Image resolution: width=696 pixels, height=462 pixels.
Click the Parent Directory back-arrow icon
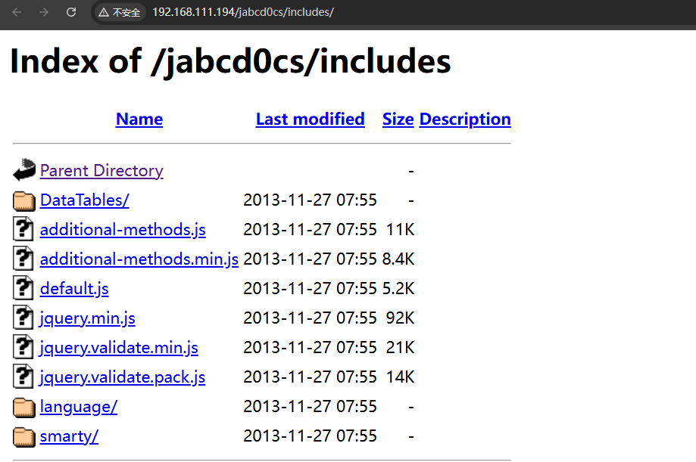(x=24, y=170)
